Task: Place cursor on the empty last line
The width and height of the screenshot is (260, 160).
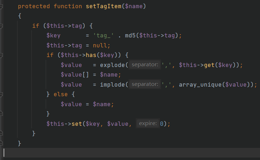Action: (x=71, y=153)
